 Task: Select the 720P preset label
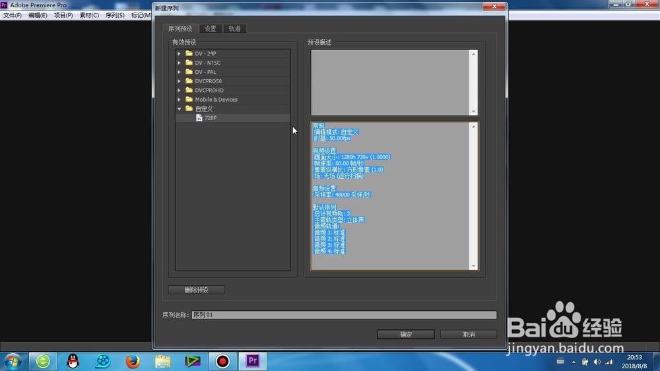(211, 118)
